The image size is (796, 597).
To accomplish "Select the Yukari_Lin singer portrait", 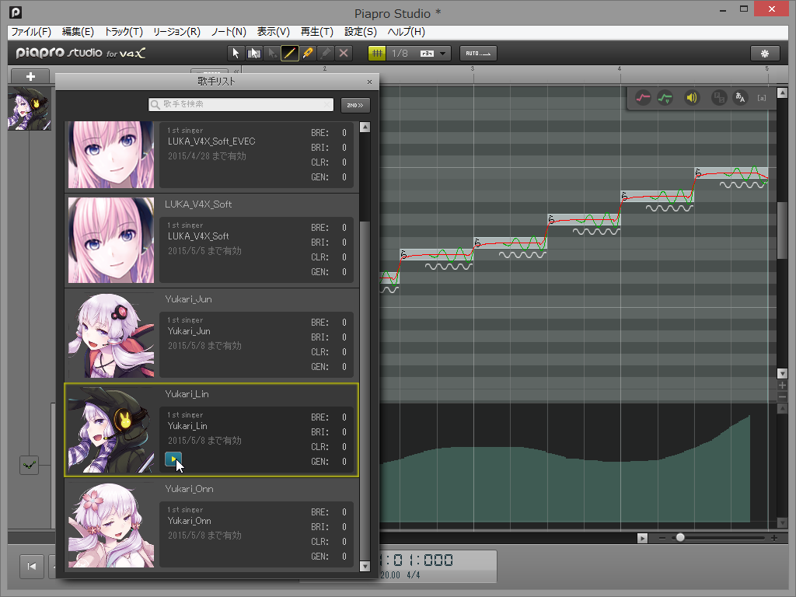I will 111,430.
